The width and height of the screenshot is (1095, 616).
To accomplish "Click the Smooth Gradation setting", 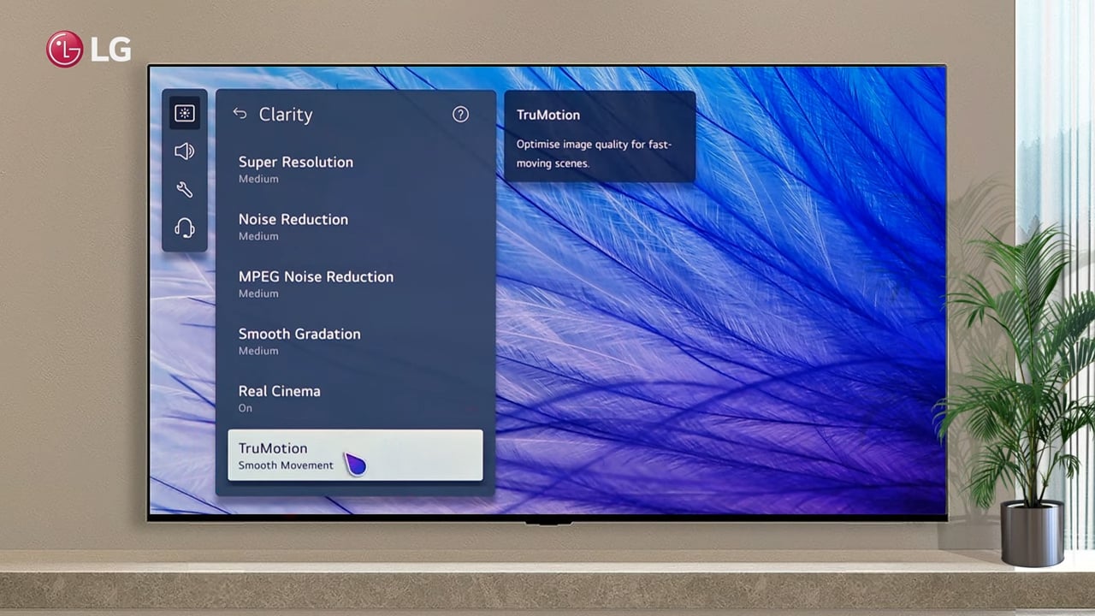I will 299,341.
